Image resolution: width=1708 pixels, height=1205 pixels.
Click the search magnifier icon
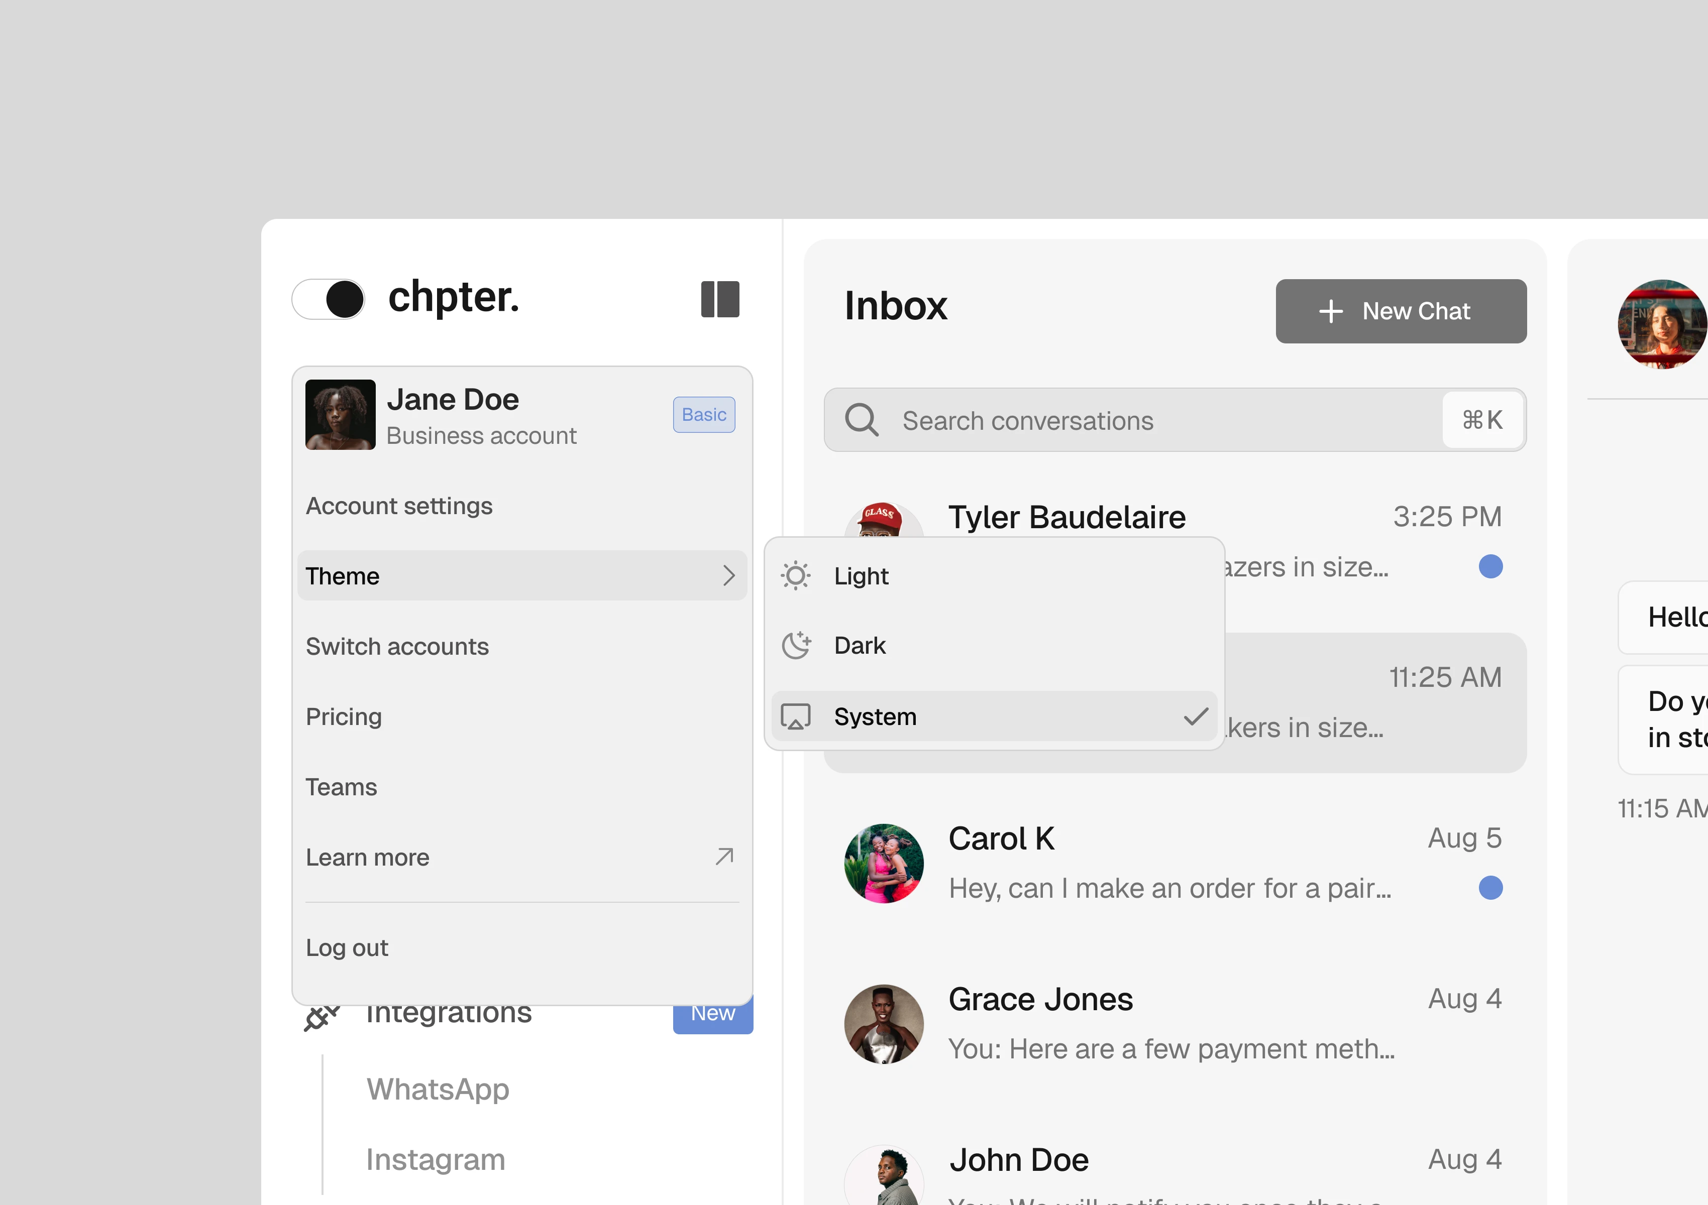pos(862,420)
